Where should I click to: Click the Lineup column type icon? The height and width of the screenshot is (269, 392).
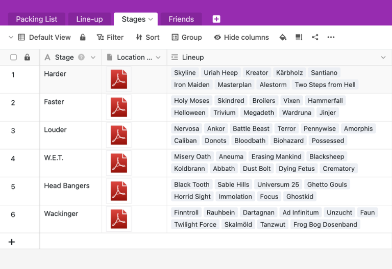[x=175, y=57]
